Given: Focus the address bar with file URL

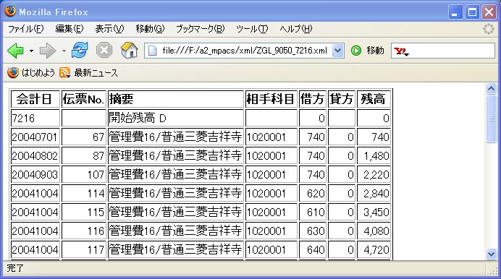Looking at the screenshot, I should point(245,51).
